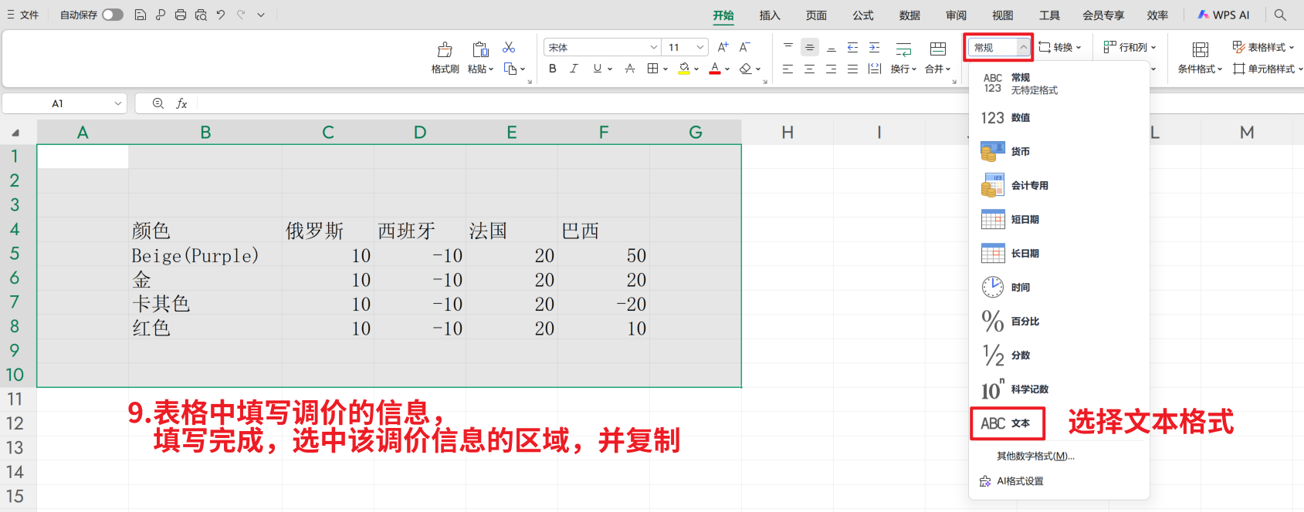Click the increase font size icon
The image size is (1304, 512).
pos(723,47)
